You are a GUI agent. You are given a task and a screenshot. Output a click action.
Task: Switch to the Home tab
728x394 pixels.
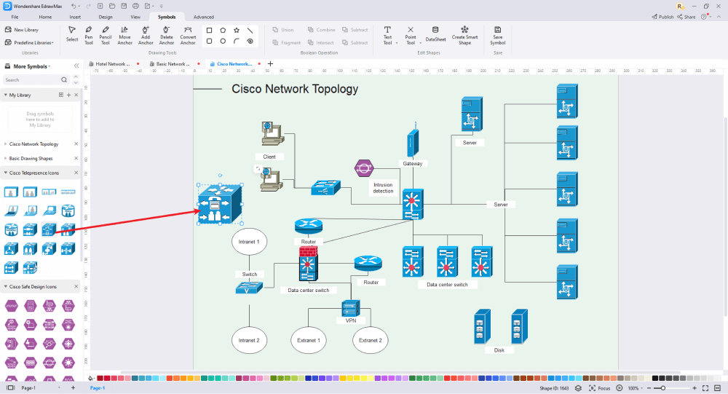coord(45,17)
